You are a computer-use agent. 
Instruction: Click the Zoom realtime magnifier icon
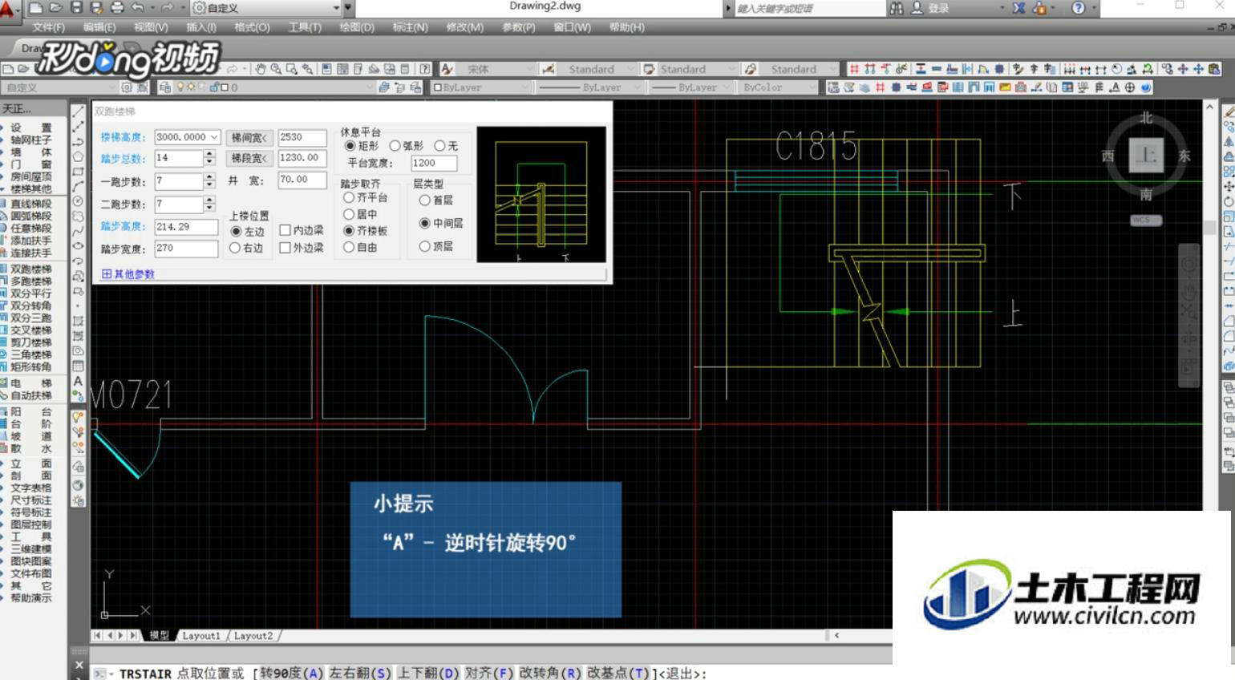pos(276,69)
